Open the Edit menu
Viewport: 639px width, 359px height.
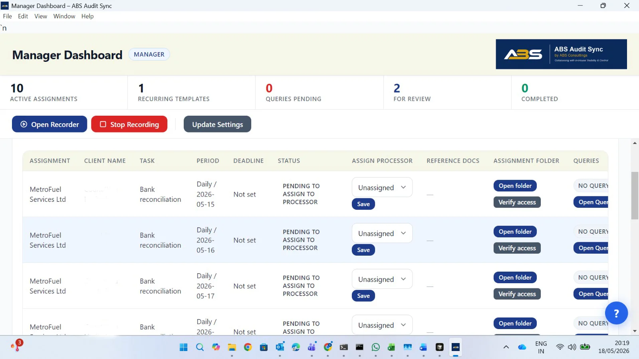[x=23, y=16]
